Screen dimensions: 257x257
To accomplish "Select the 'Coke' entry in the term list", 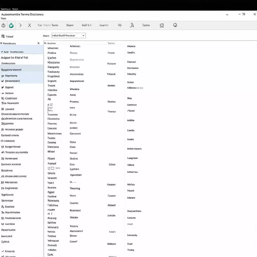I will (x=73, y=142).
